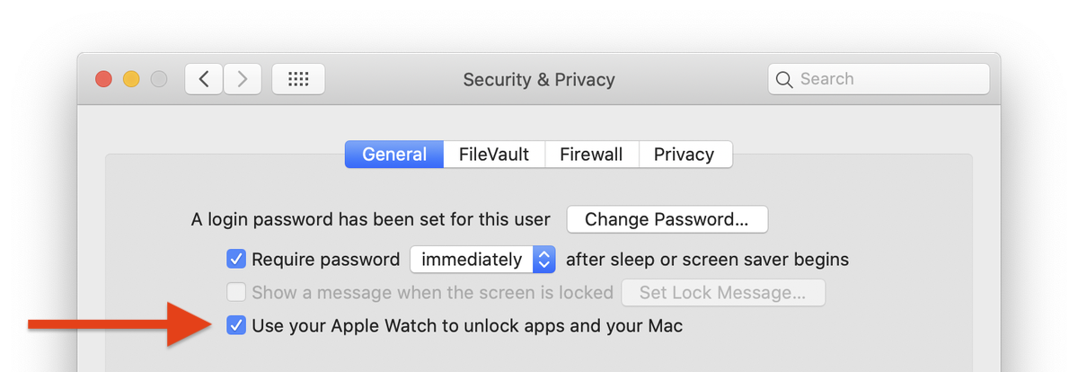Open the Privacy tab
The width and height of the screenshot is (1078, 372).
coord(685,155)
